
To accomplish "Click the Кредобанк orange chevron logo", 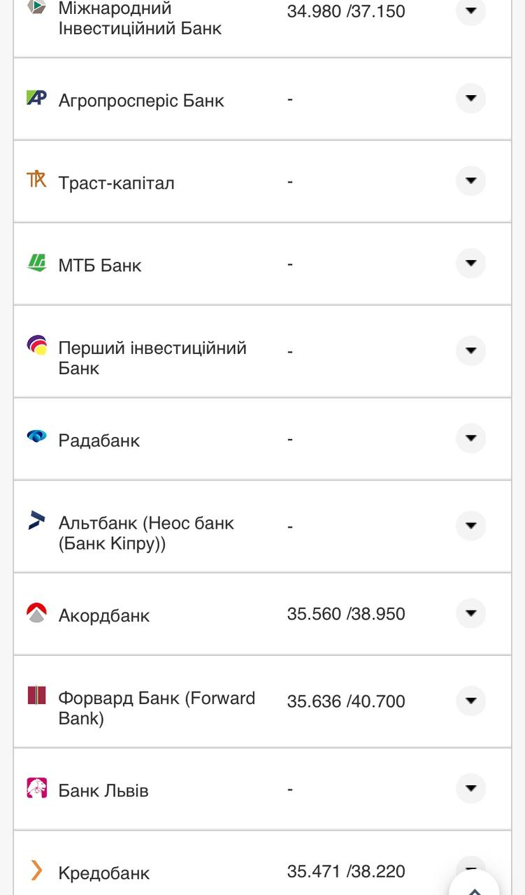I will pyautogui.click(x=36, y=871).
